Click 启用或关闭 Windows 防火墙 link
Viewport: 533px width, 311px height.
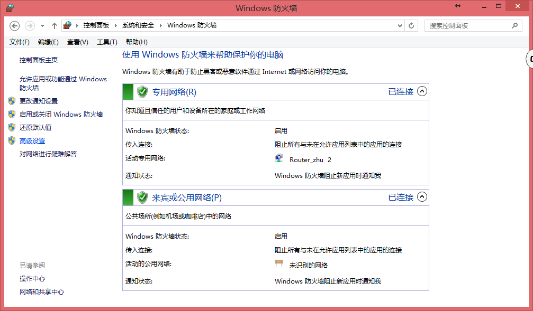click(x=61, y=114)
